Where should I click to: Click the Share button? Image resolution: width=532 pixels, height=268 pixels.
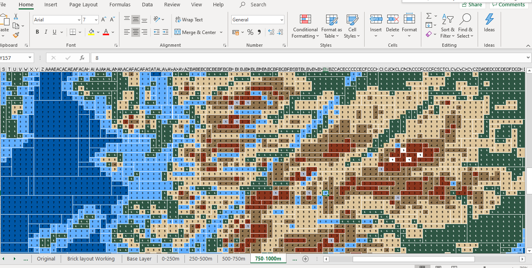point(472,5)
